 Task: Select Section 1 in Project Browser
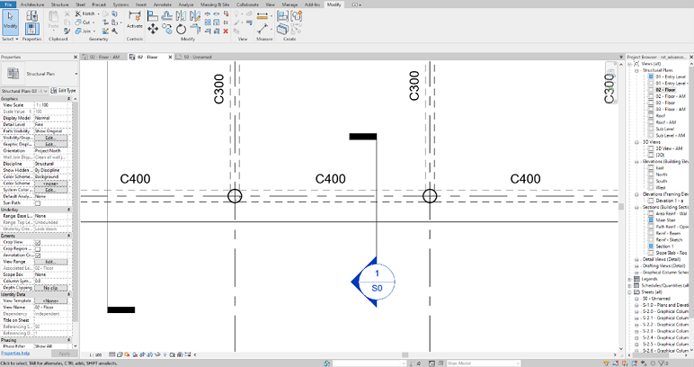tap(664, 246)
